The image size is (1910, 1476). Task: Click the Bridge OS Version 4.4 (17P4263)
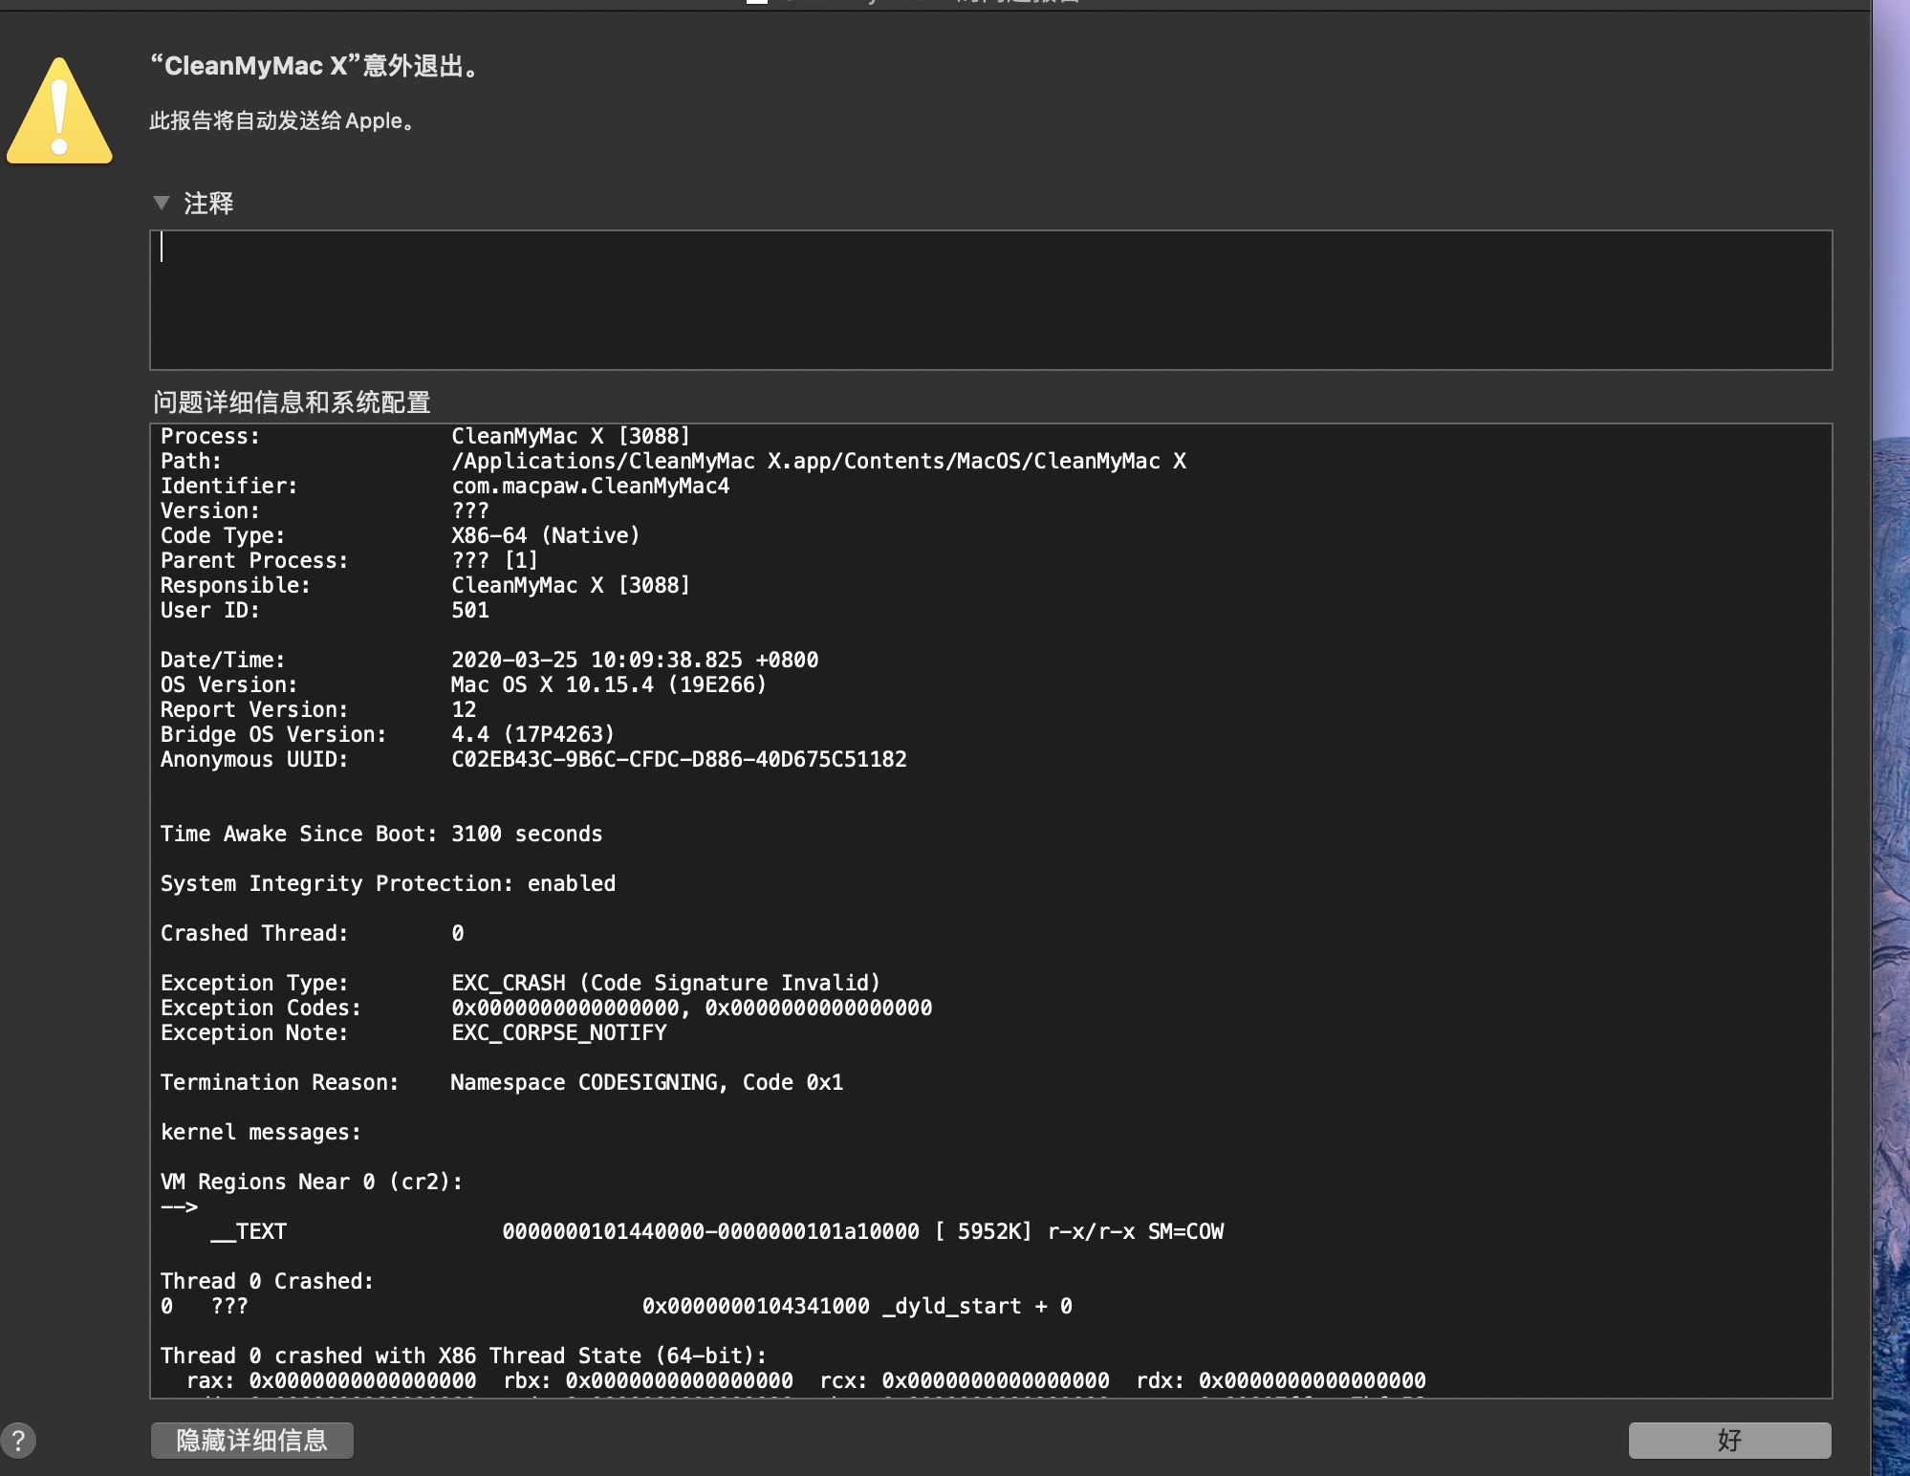click(x=532, y=734)
